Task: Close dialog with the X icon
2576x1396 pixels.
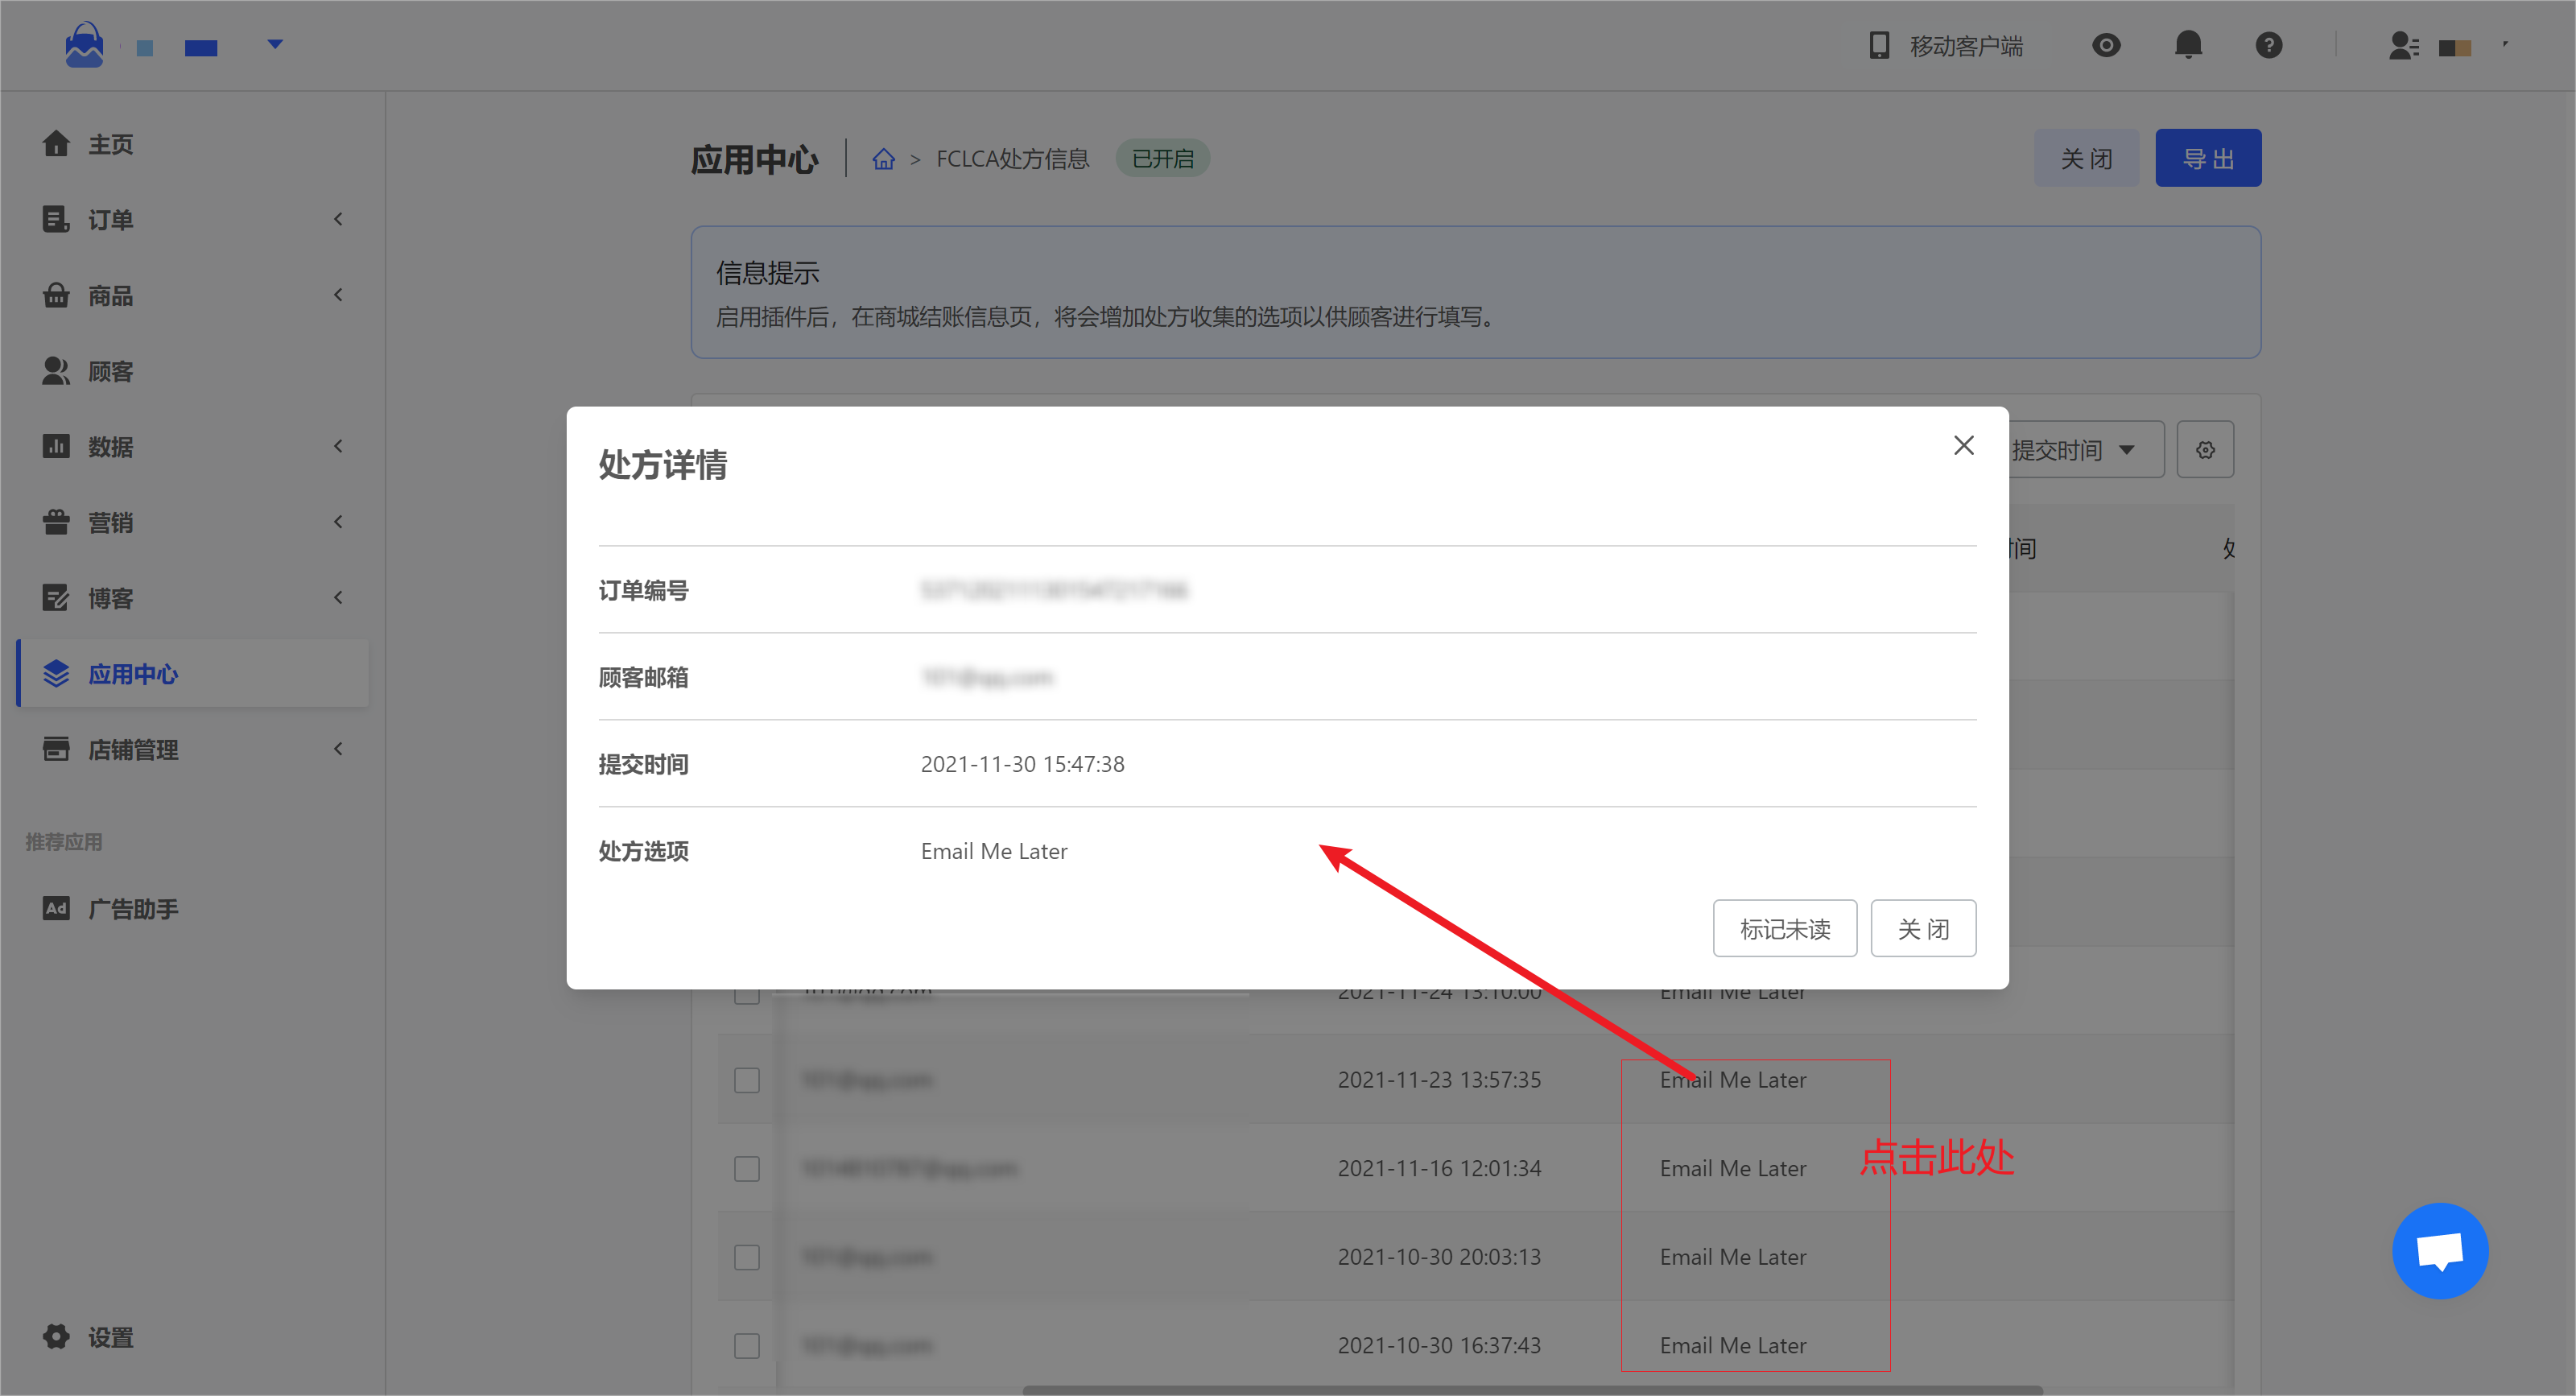Action: coord(1963,445)
